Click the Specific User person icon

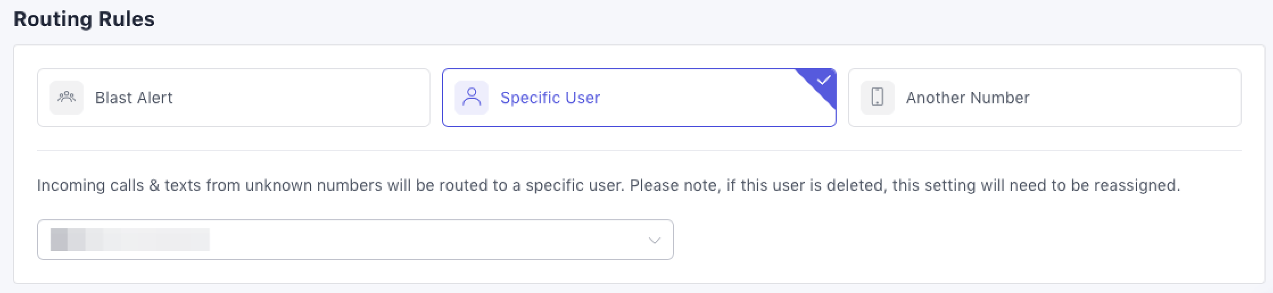click(472, 98)
